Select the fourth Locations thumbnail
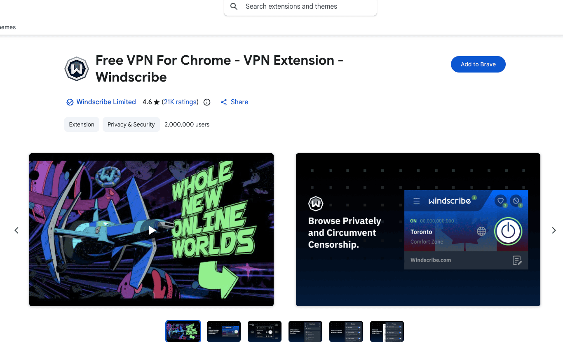The width and height of the screenshot is (563, 342). coord(305,331)
